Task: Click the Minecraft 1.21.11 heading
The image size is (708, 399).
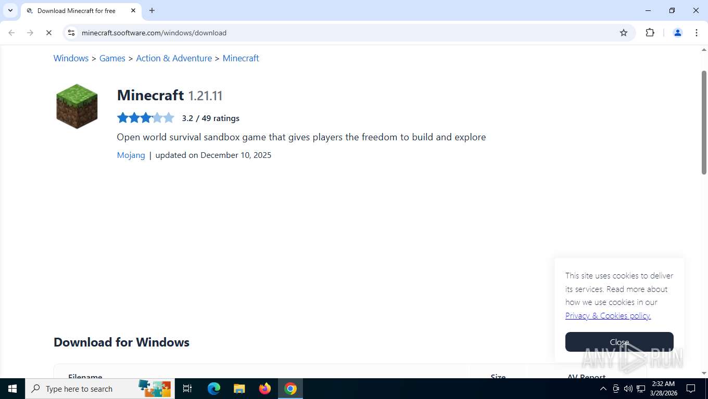Action: tap(170, 95)
